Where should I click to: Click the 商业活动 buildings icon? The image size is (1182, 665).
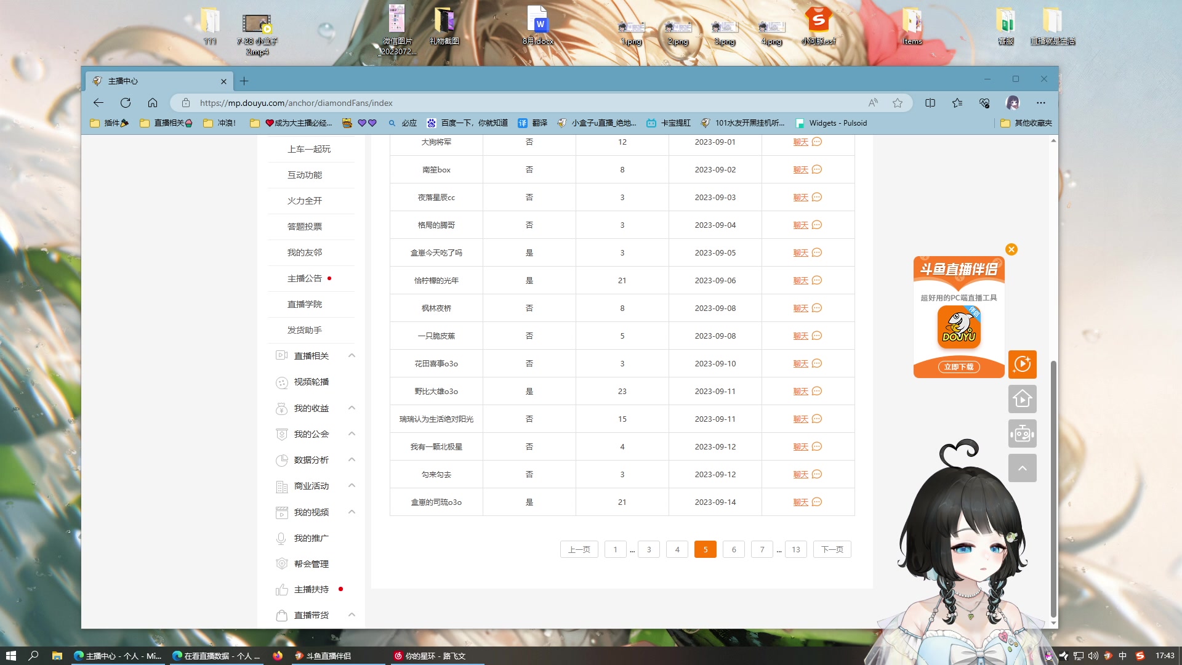click(281, 486)
